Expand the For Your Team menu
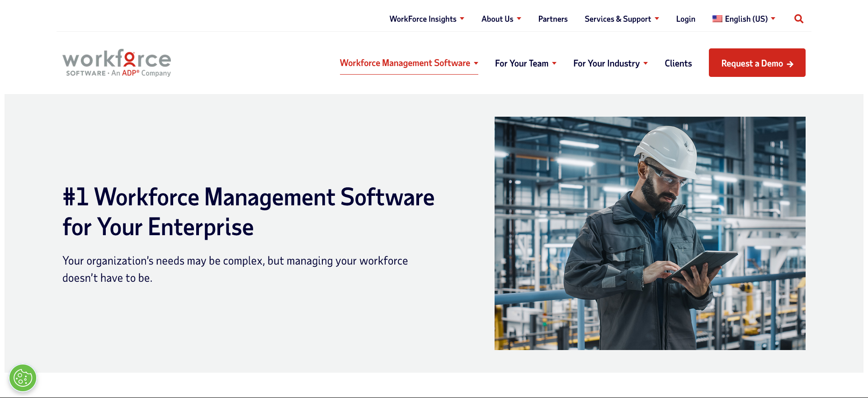 [x=525, y=63]
